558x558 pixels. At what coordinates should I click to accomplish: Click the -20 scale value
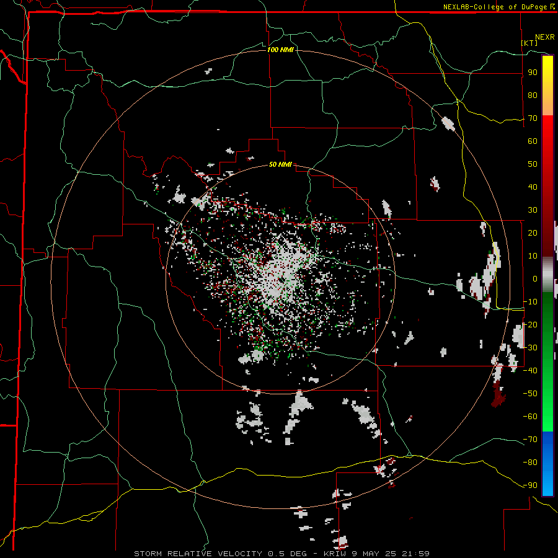point(530,324)
